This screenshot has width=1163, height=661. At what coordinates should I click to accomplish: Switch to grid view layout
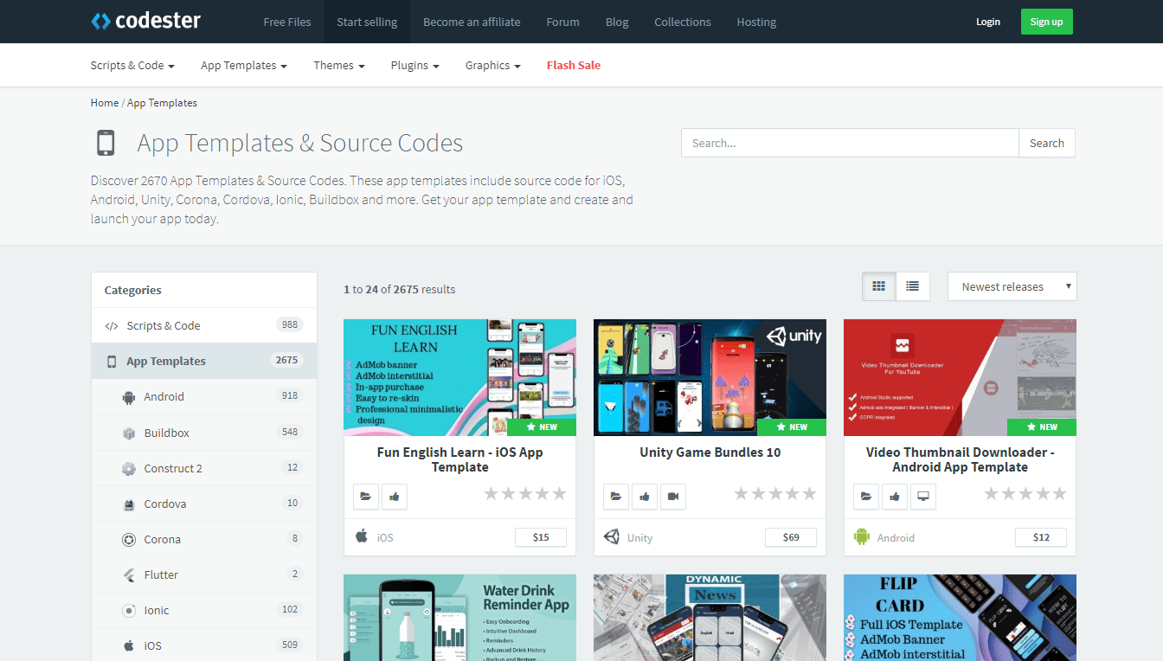tap(879, 286)
